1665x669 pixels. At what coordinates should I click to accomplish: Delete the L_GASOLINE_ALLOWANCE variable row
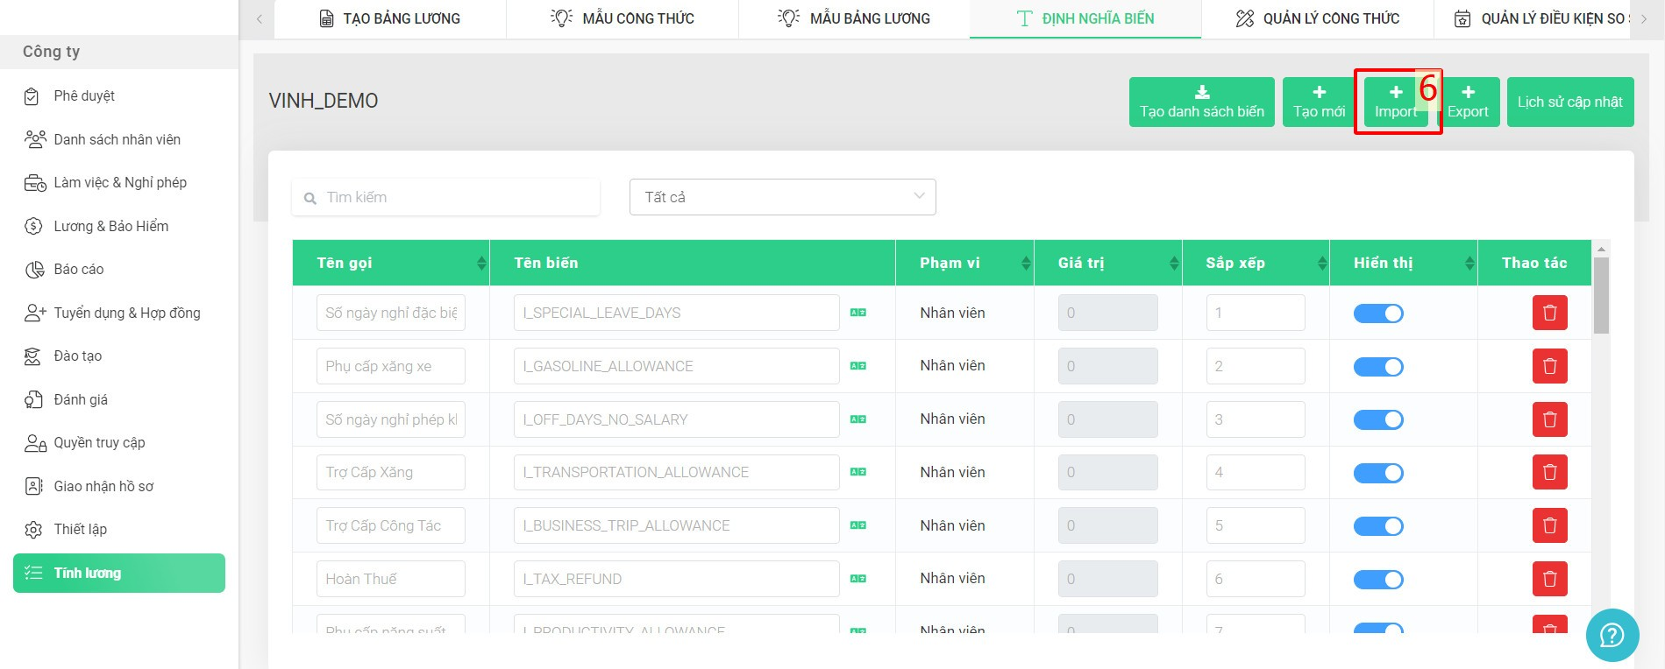click(1549, 366)
